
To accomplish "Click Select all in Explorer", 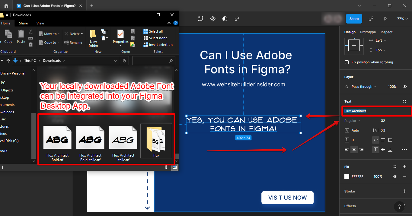I will 153,31.
